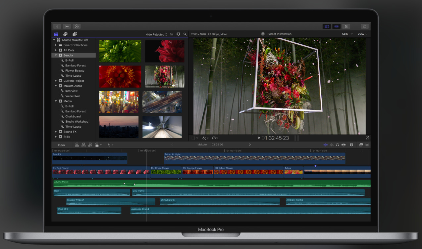Viewport: 422px width, 249px height.
Task: Expand the Alt Cuts event
Action: (56, 50)
